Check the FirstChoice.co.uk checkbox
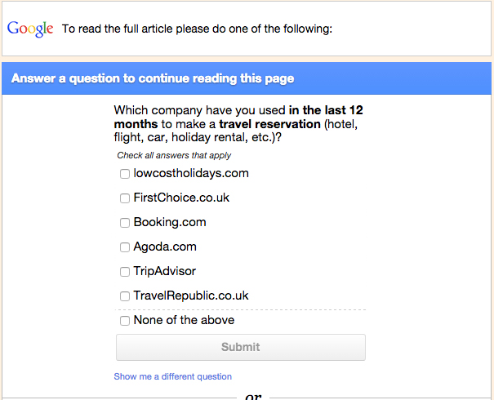The width and height of the screenshot is (494, 400). [125, 198]
